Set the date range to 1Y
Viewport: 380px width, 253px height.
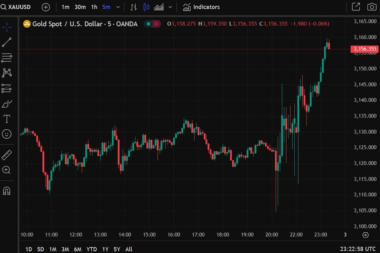(105, 249)
